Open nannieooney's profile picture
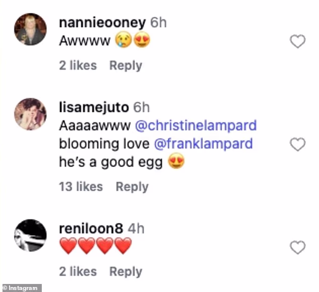Screen dimensions: 319x292 (x=30, y=29)
